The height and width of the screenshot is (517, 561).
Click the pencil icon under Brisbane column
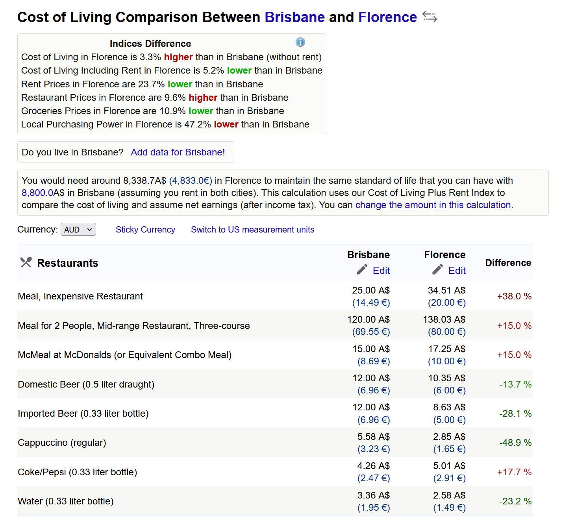click(x=362, y=270)
